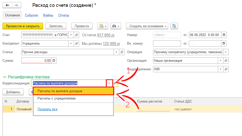
Task: Open the Счет record via open icon
Action: point(77,35)
